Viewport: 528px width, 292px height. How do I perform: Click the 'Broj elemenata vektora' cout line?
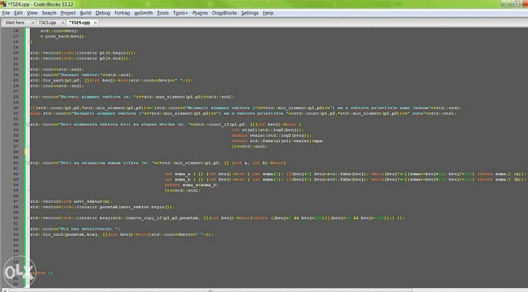point(166,124)
